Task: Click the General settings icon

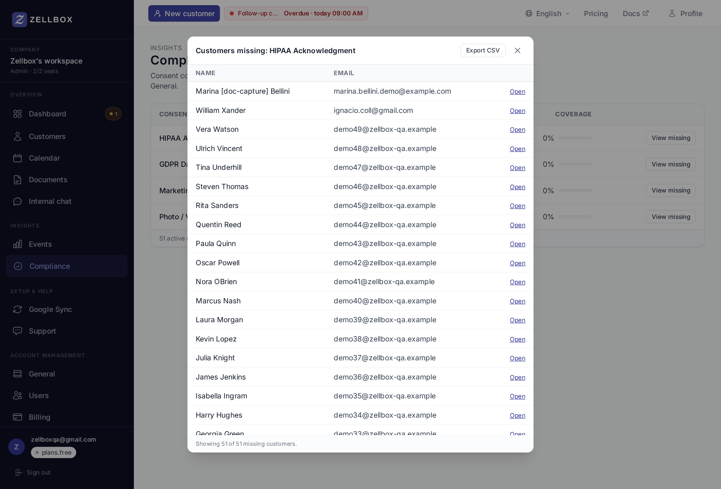Action: click(18, 374)
